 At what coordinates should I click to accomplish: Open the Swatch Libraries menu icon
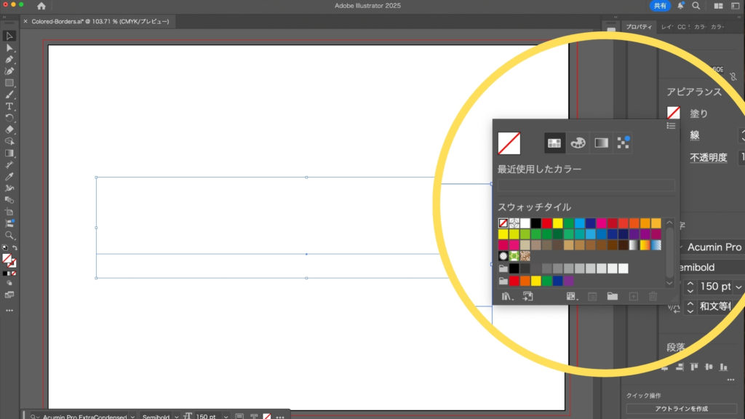pyautogui.click(x=507, y=296)
